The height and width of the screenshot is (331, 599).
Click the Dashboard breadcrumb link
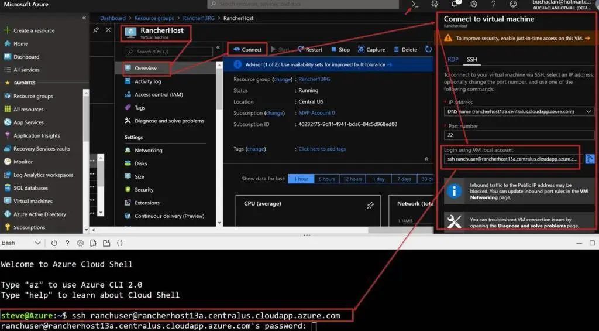tap(113, 18)
